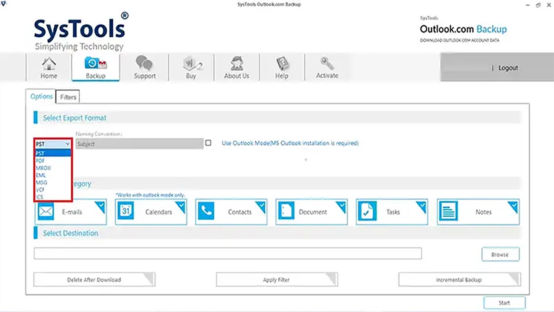Click the E-mails envelope icon
The height and width of the screenshot is (312, 554).
point(45,212)
